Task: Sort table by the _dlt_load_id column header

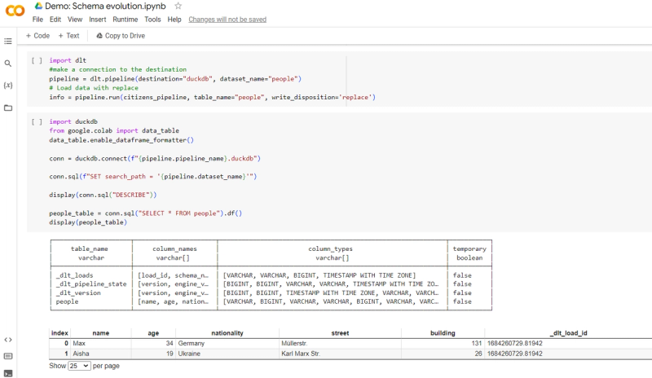Action: [x=568, y=333]
